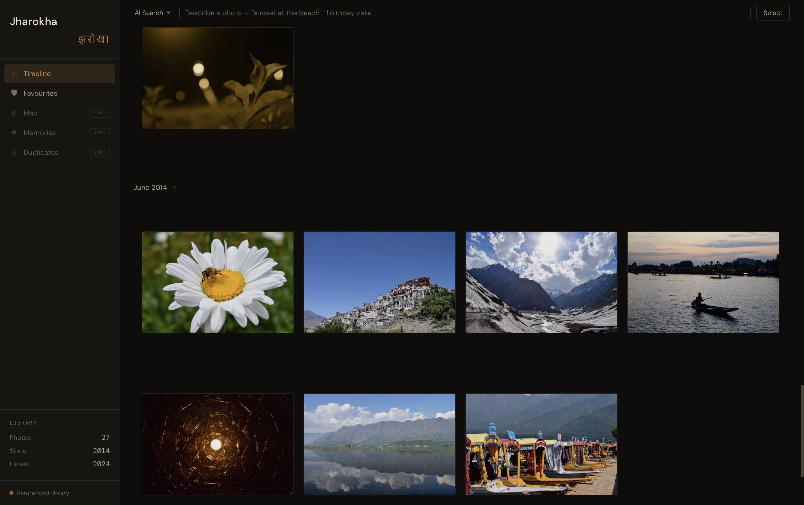Click the Timeline grid icon
804x505 pixels.
pos(14,74)
